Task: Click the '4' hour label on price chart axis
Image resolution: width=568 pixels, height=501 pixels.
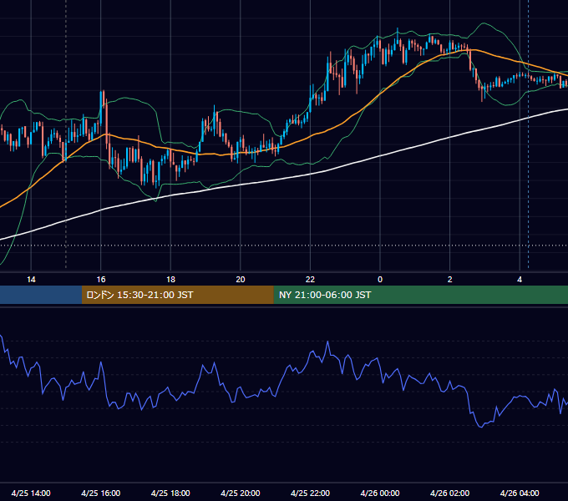Action: click(520, 280)
